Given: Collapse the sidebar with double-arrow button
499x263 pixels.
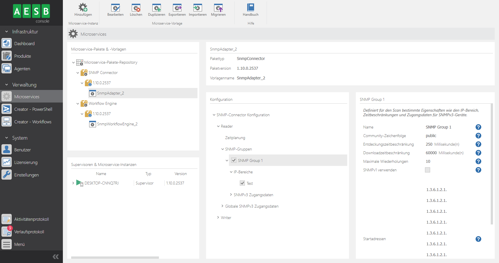Looking at the screenshot, I should click(56, 256).
